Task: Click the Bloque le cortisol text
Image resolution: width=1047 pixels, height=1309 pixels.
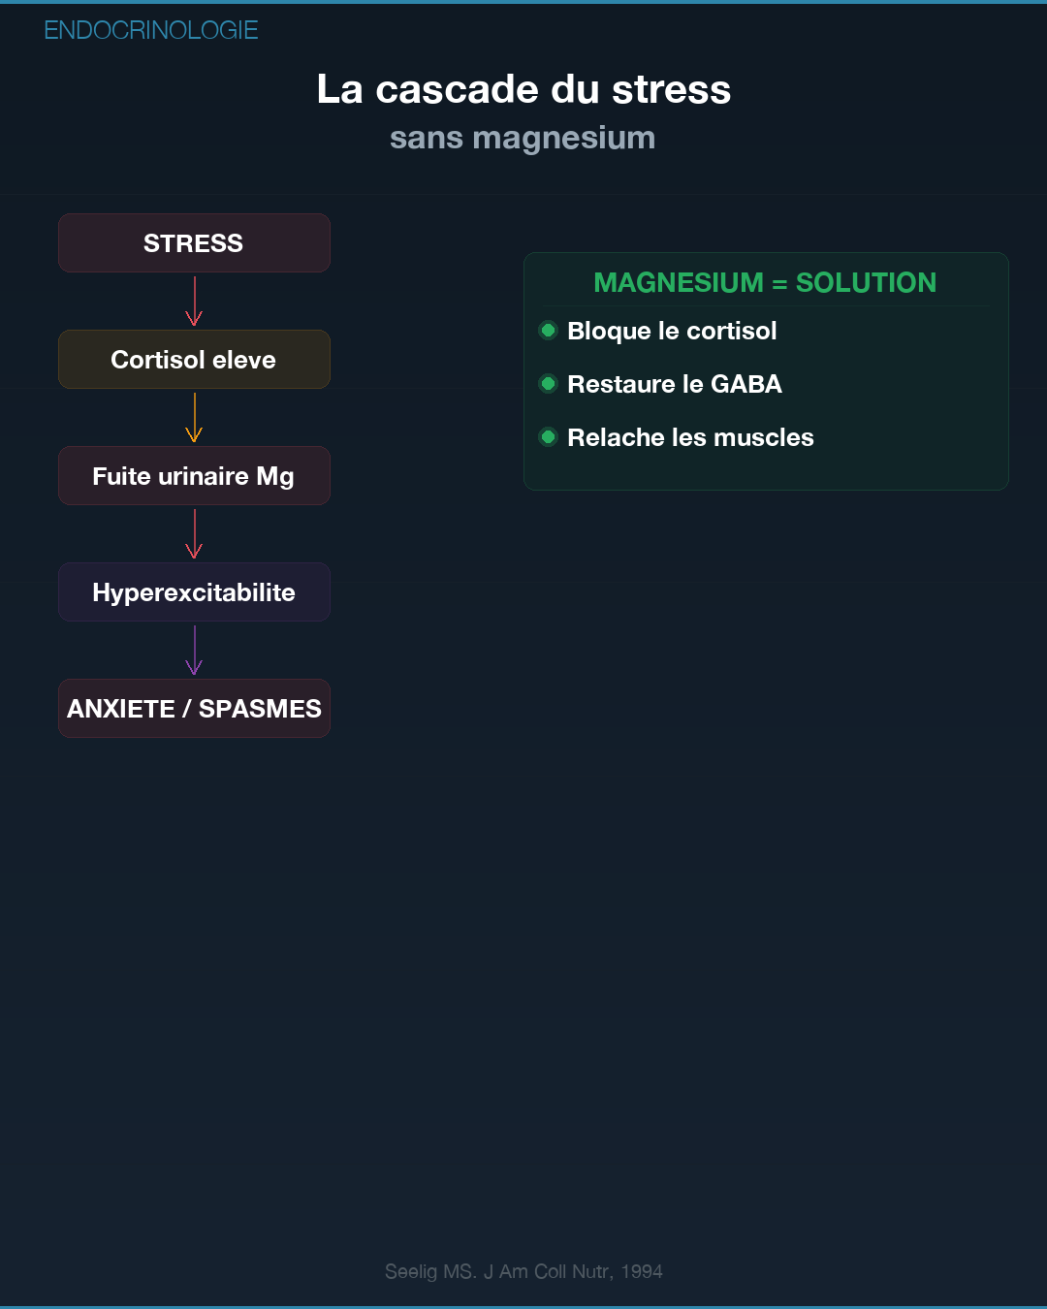Action: pos(672,331)
